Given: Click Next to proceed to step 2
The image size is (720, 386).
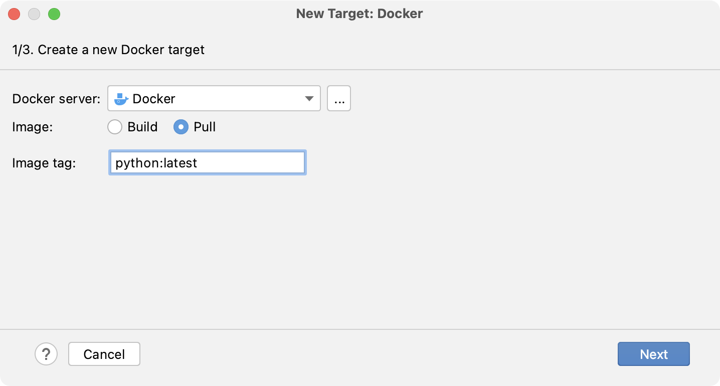Looking at the screenshot, I should (x=653, y=354).
